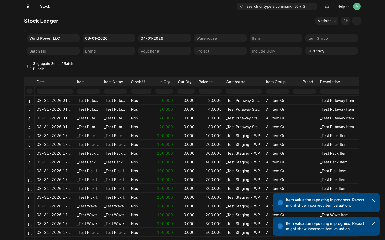The image size is (385, 240).
Task: Click the ERPNext logo
Action: pos(28,6)
